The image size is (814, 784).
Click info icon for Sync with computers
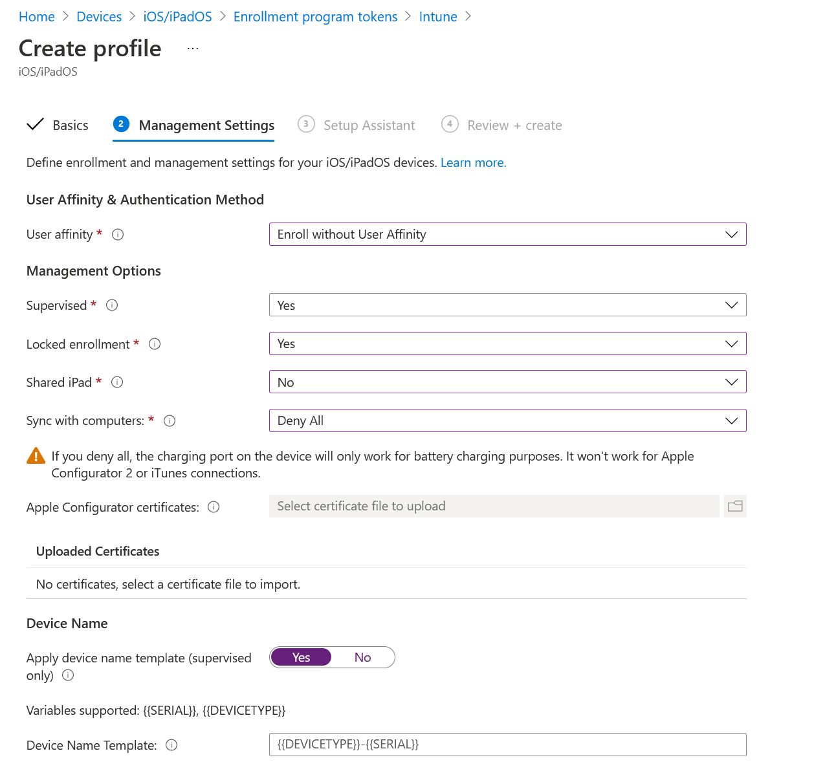170,421
